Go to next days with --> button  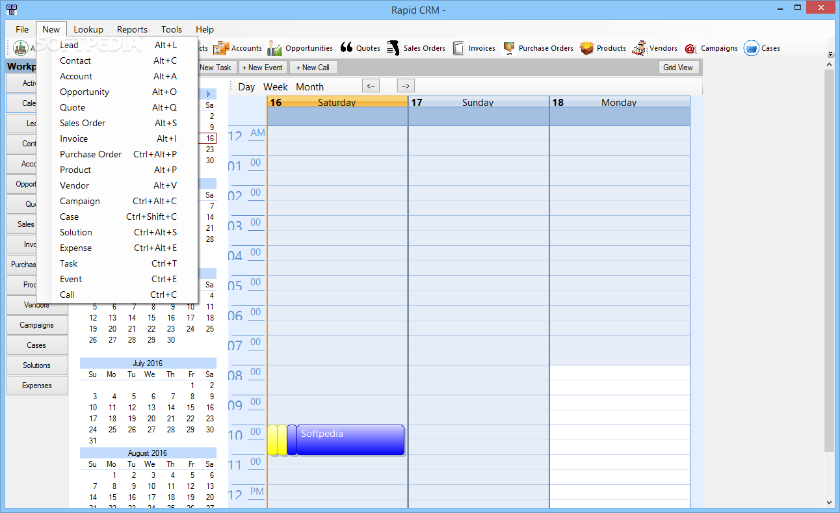click(406, 86)
